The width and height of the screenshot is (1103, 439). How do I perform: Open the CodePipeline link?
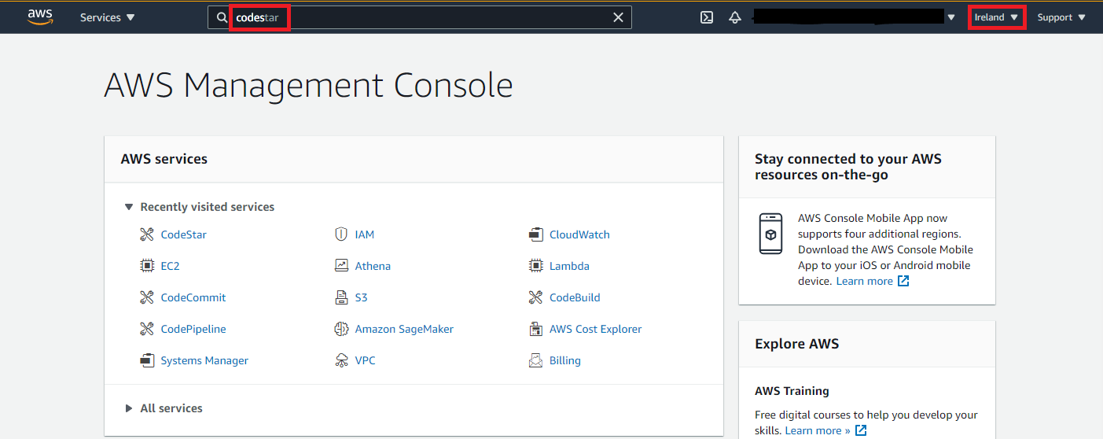click(x=193, y=329)
